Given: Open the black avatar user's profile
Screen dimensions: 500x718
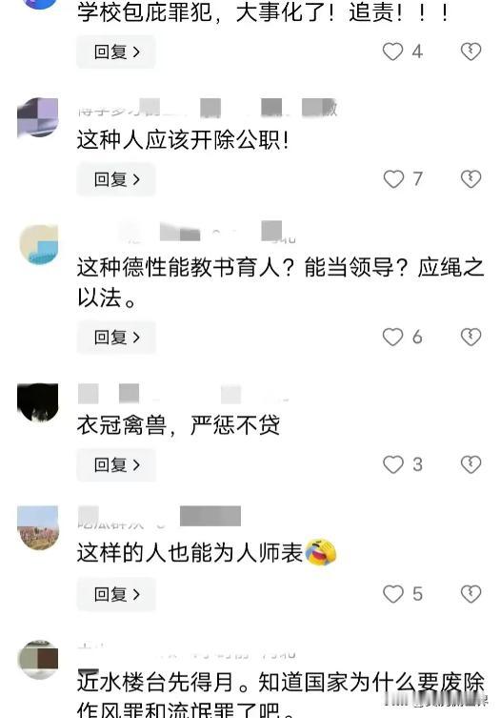Looking at the screenshot, I should (38, 402).
